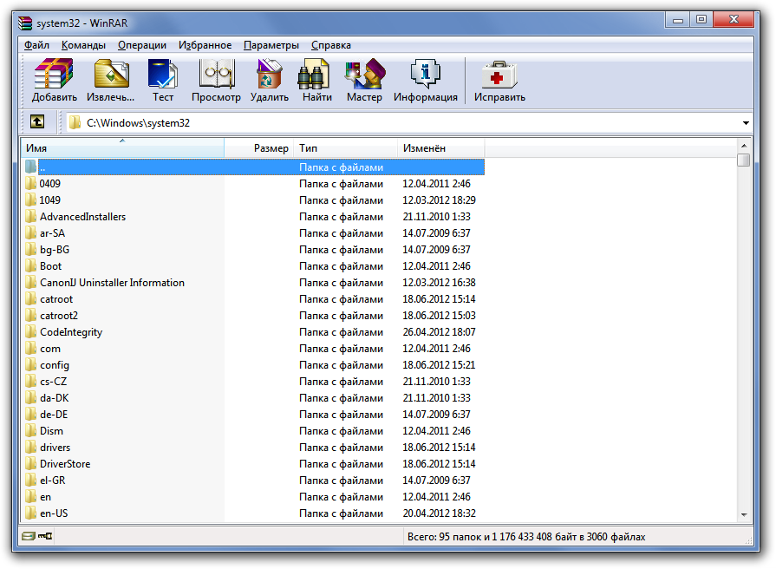Click the Удалить (Delete) toolbar icon
This screenshot has height=569, width=776.
pos(269,74)
